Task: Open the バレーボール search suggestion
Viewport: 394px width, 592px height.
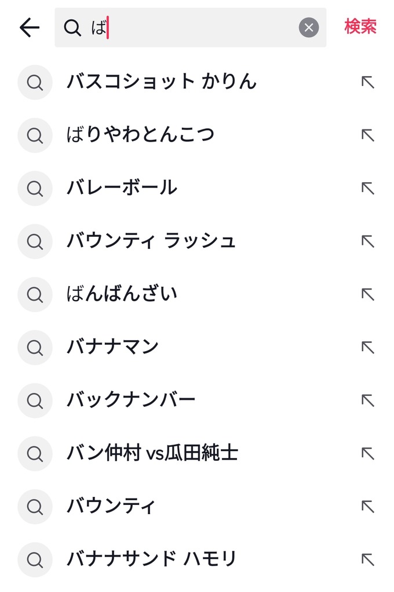Action: tap(122, 188)
